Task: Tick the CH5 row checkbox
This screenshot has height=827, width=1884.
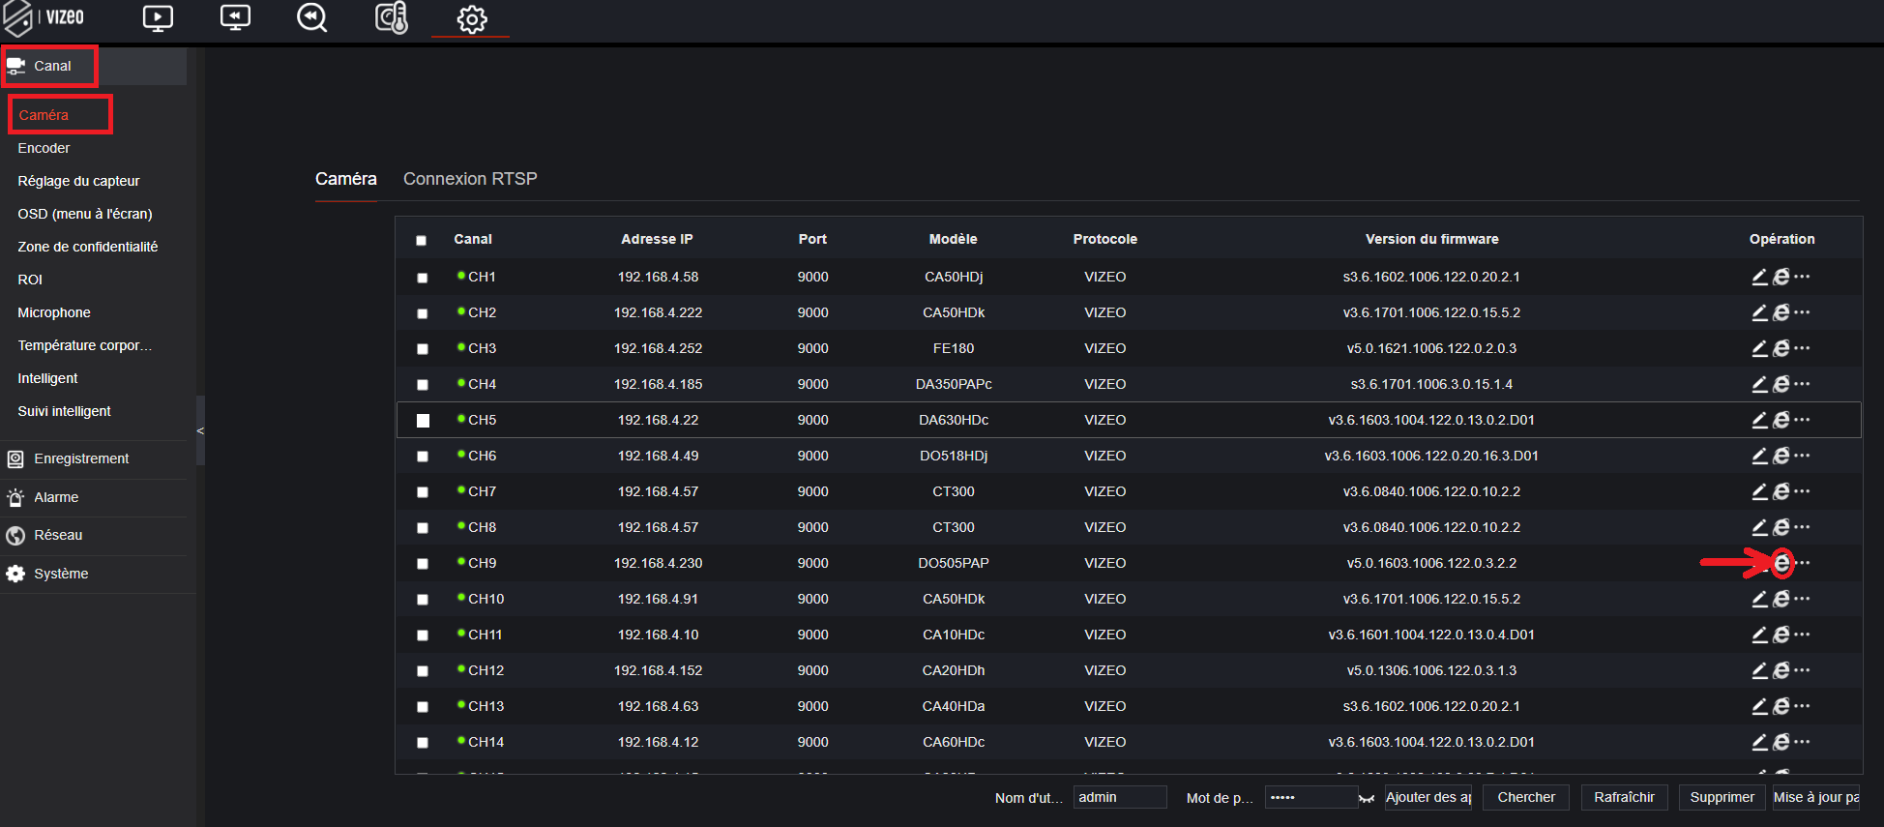Action: click(423, 421)
